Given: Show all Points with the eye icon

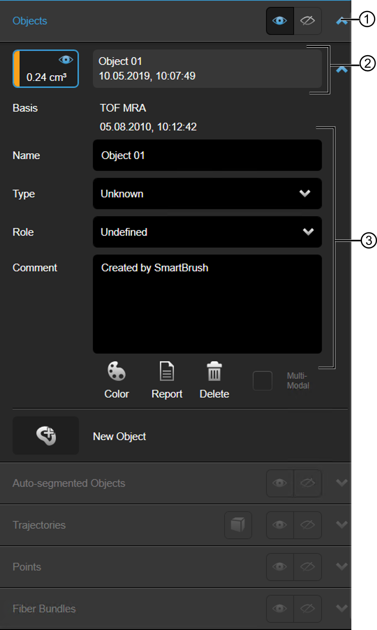Looking at the screenshot, I should tap(280, 567).
